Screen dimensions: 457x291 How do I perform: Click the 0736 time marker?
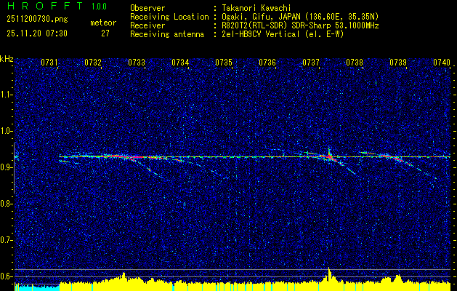tap(267, 62)
